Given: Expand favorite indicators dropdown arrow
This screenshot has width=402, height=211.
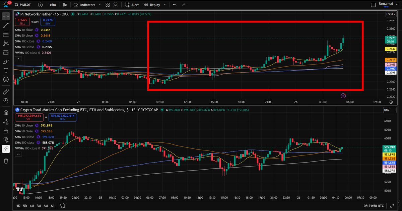Looking at the screenshot, I should tap(100, 5).
